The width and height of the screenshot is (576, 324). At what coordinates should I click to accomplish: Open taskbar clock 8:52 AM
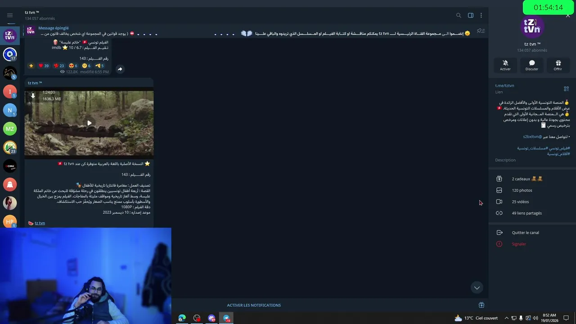pyautogui.click(x=549, y=318)
